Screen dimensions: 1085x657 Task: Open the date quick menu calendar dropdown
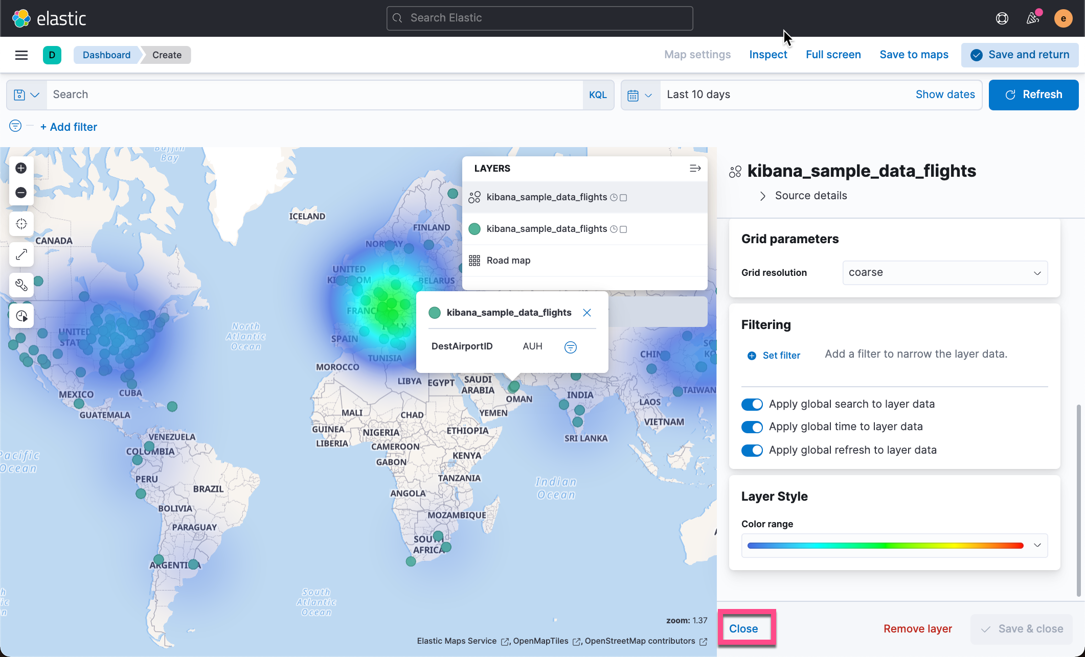640,95
